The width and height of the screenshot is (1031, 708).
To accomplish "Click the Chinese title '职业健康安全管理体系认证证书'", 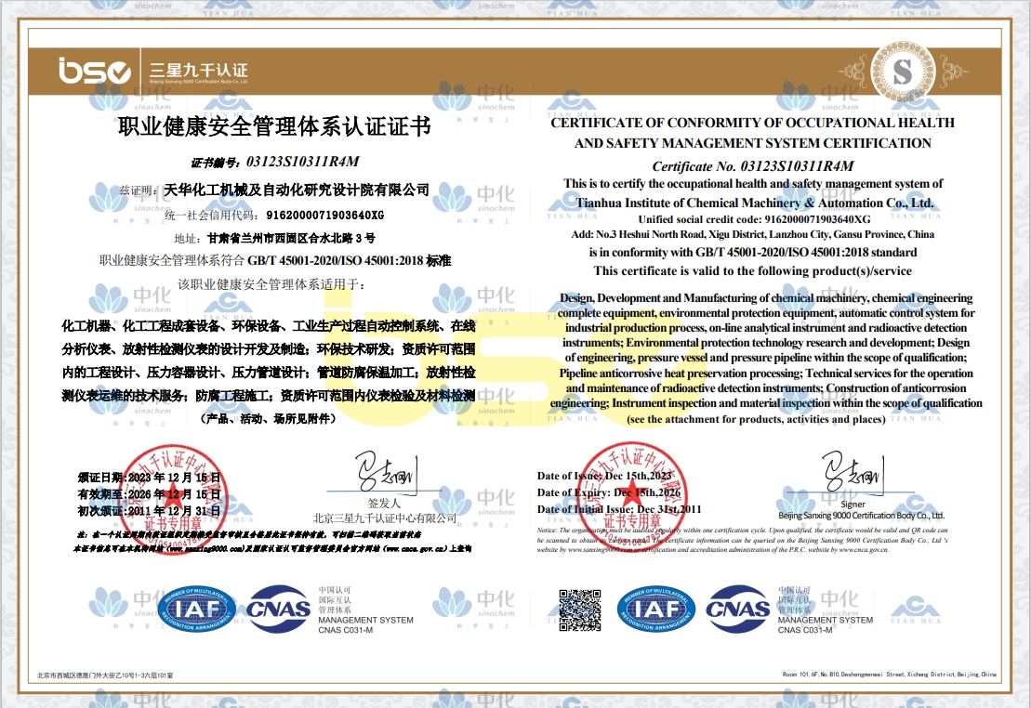I will tap(274, 127).
